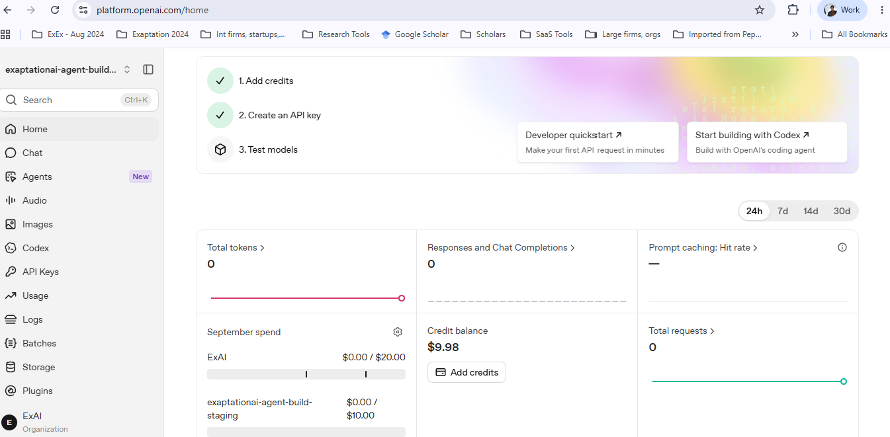Click the New badge next to Agents

click(x=140, y=177)
